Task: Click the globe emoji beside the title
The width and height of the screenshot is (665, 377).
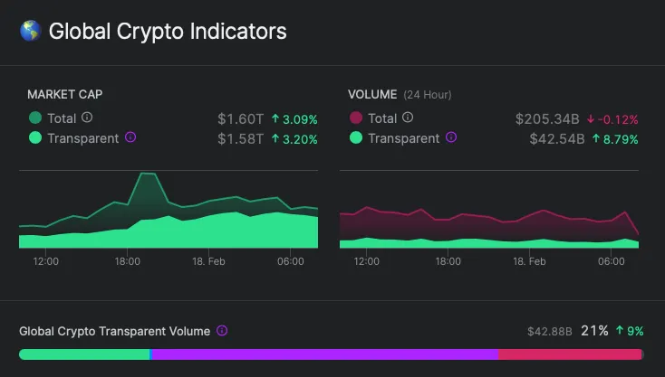Action: point(30,32)
